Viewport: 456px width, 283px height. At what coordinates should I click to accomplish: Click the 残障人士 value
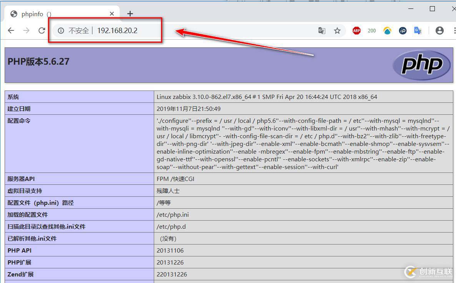click(x=168, y=191)
